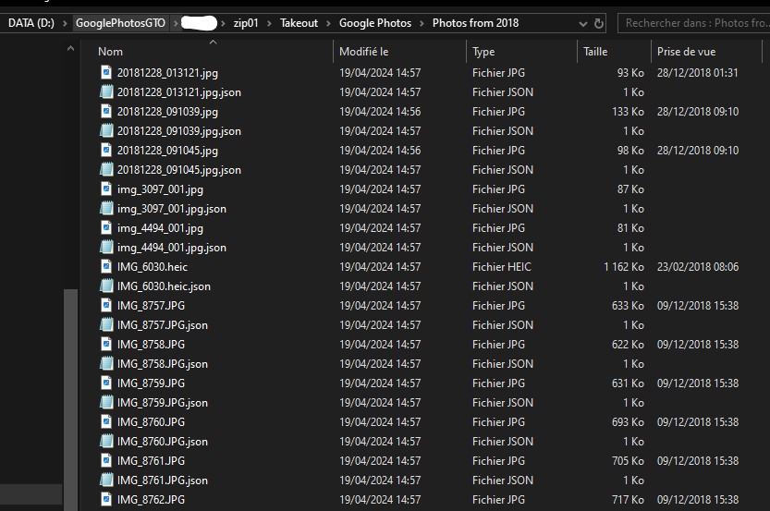Click the '28/12/2018 01:31' date taken cell
The image size is (770, 511).
[x=697, y=73]
